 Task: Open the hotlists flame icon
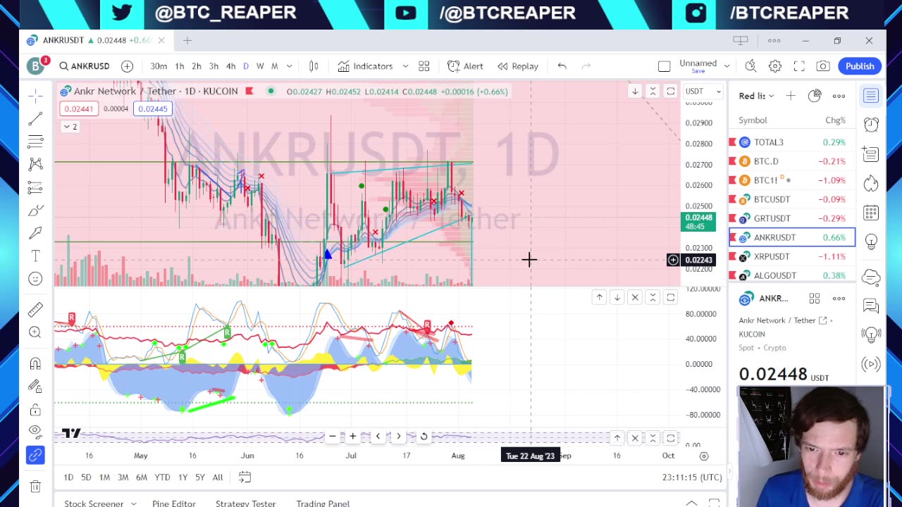(871, 183)
